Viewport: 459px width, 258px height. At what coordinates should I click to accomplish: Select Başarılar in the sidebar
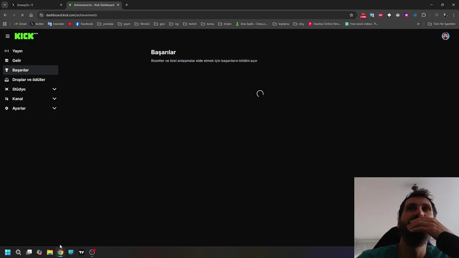tap(30, 70)
